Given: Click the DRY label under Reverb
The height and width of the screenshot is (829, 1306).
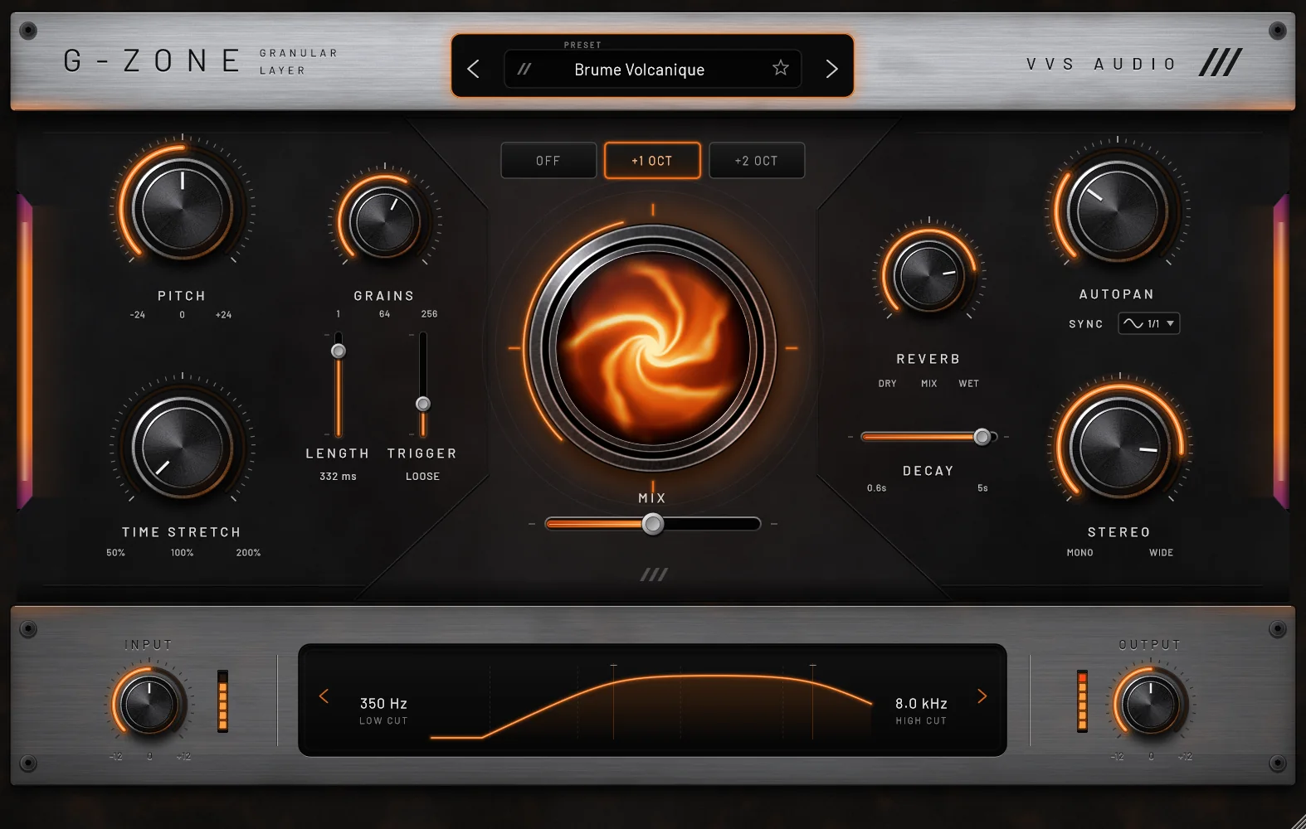Looking at the screenshot, I should click(888, 384).
